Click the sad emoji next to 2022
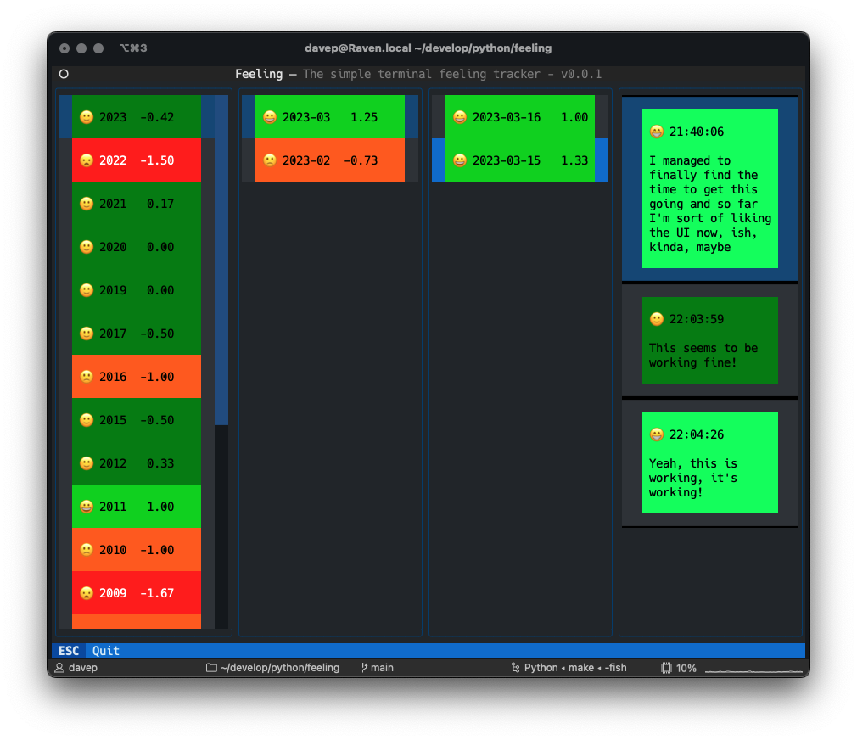This screenshot has height=740, width=857. point(86,160)
